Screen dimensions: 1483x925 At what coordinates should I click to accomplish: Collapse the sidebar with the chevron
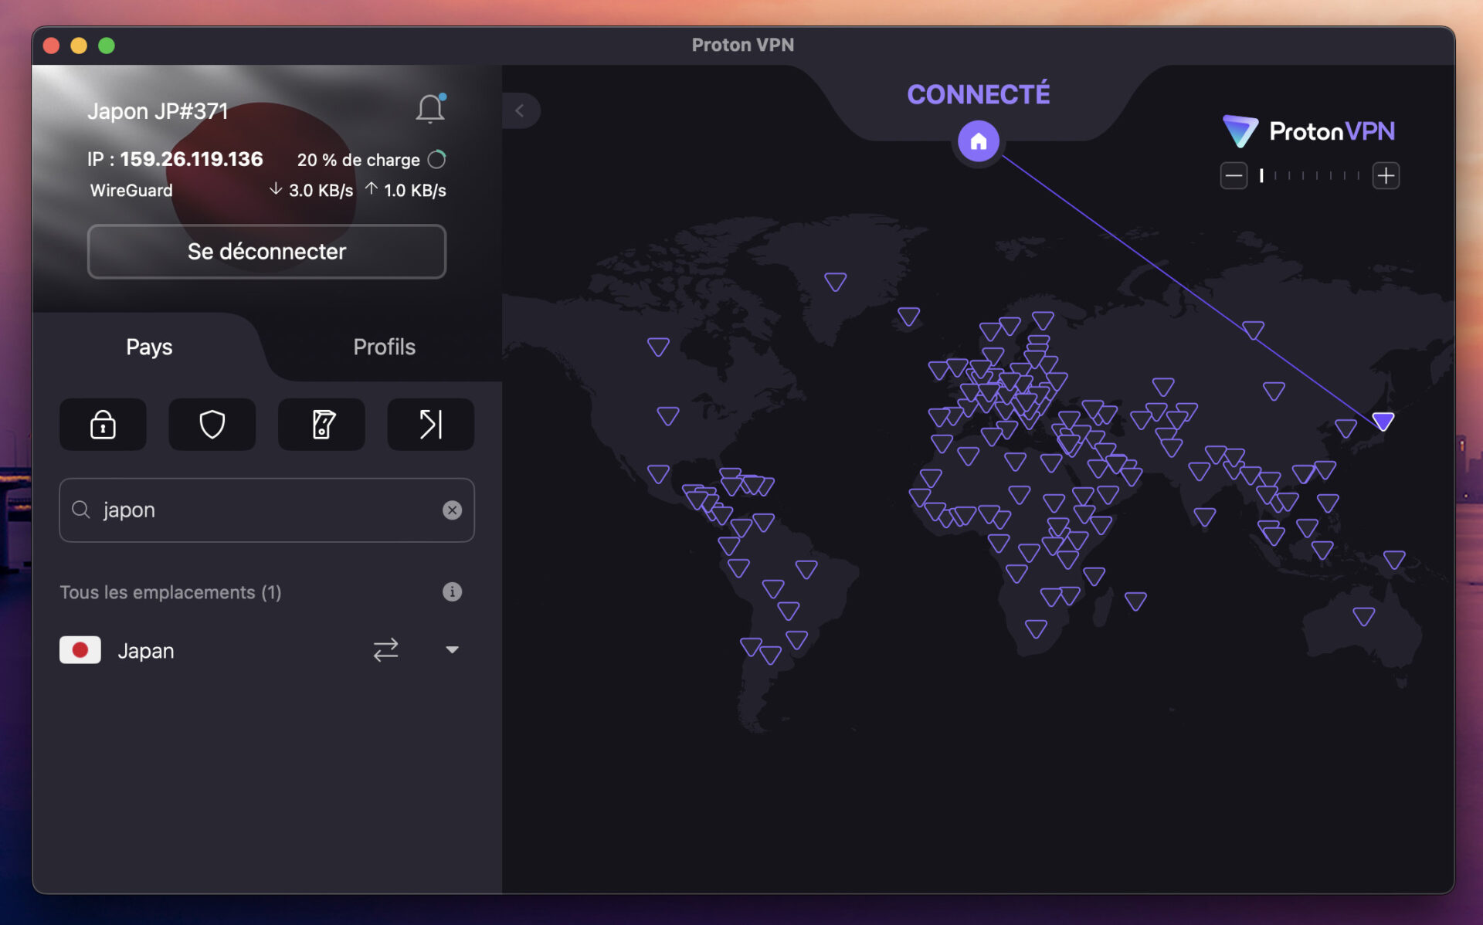tap(521, 110)
